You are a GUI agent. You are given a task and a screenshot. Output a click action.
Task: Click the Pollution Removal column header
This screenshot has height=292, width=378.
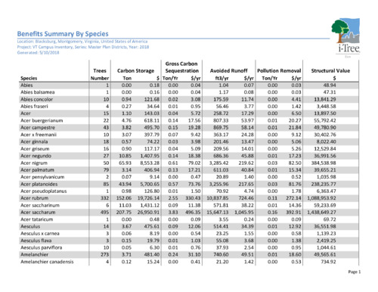click(279, 71)
